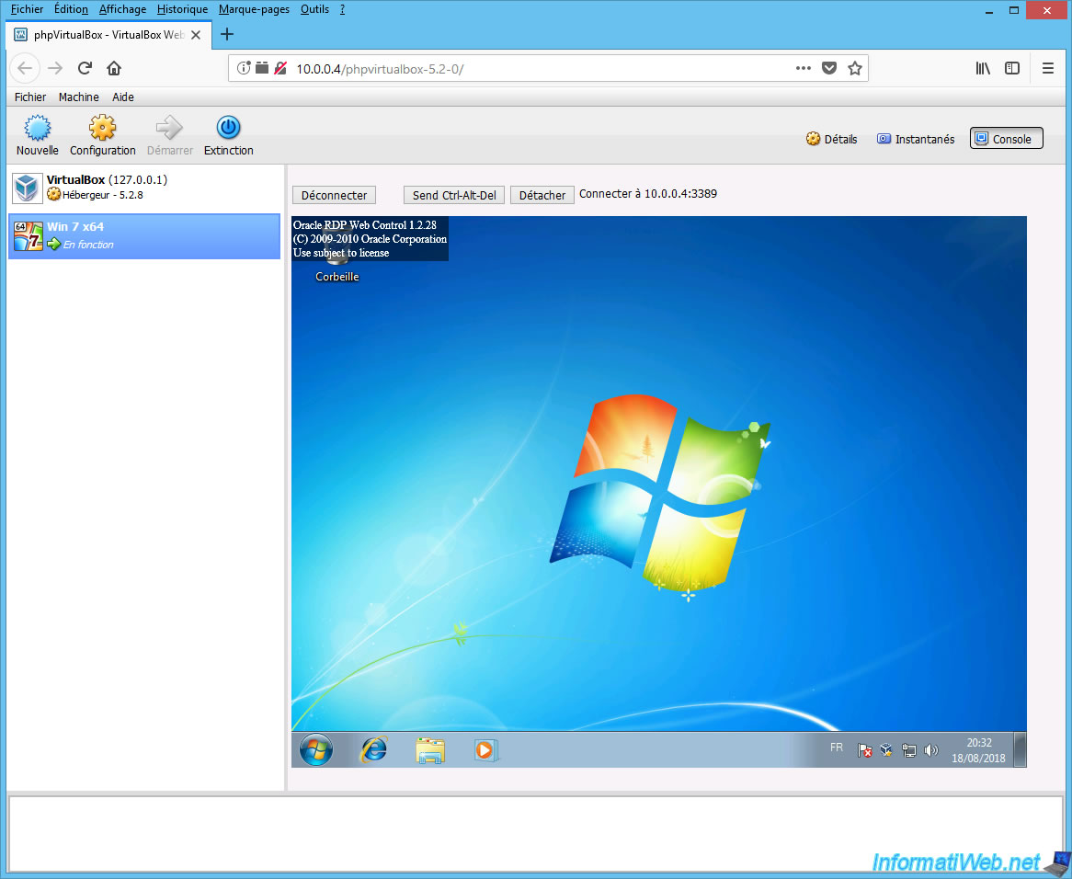The height and width of the screenshot is (879, 1072).
Task: Click the Win 7 x64 VM icon
Action: click(x=28, y=236)
